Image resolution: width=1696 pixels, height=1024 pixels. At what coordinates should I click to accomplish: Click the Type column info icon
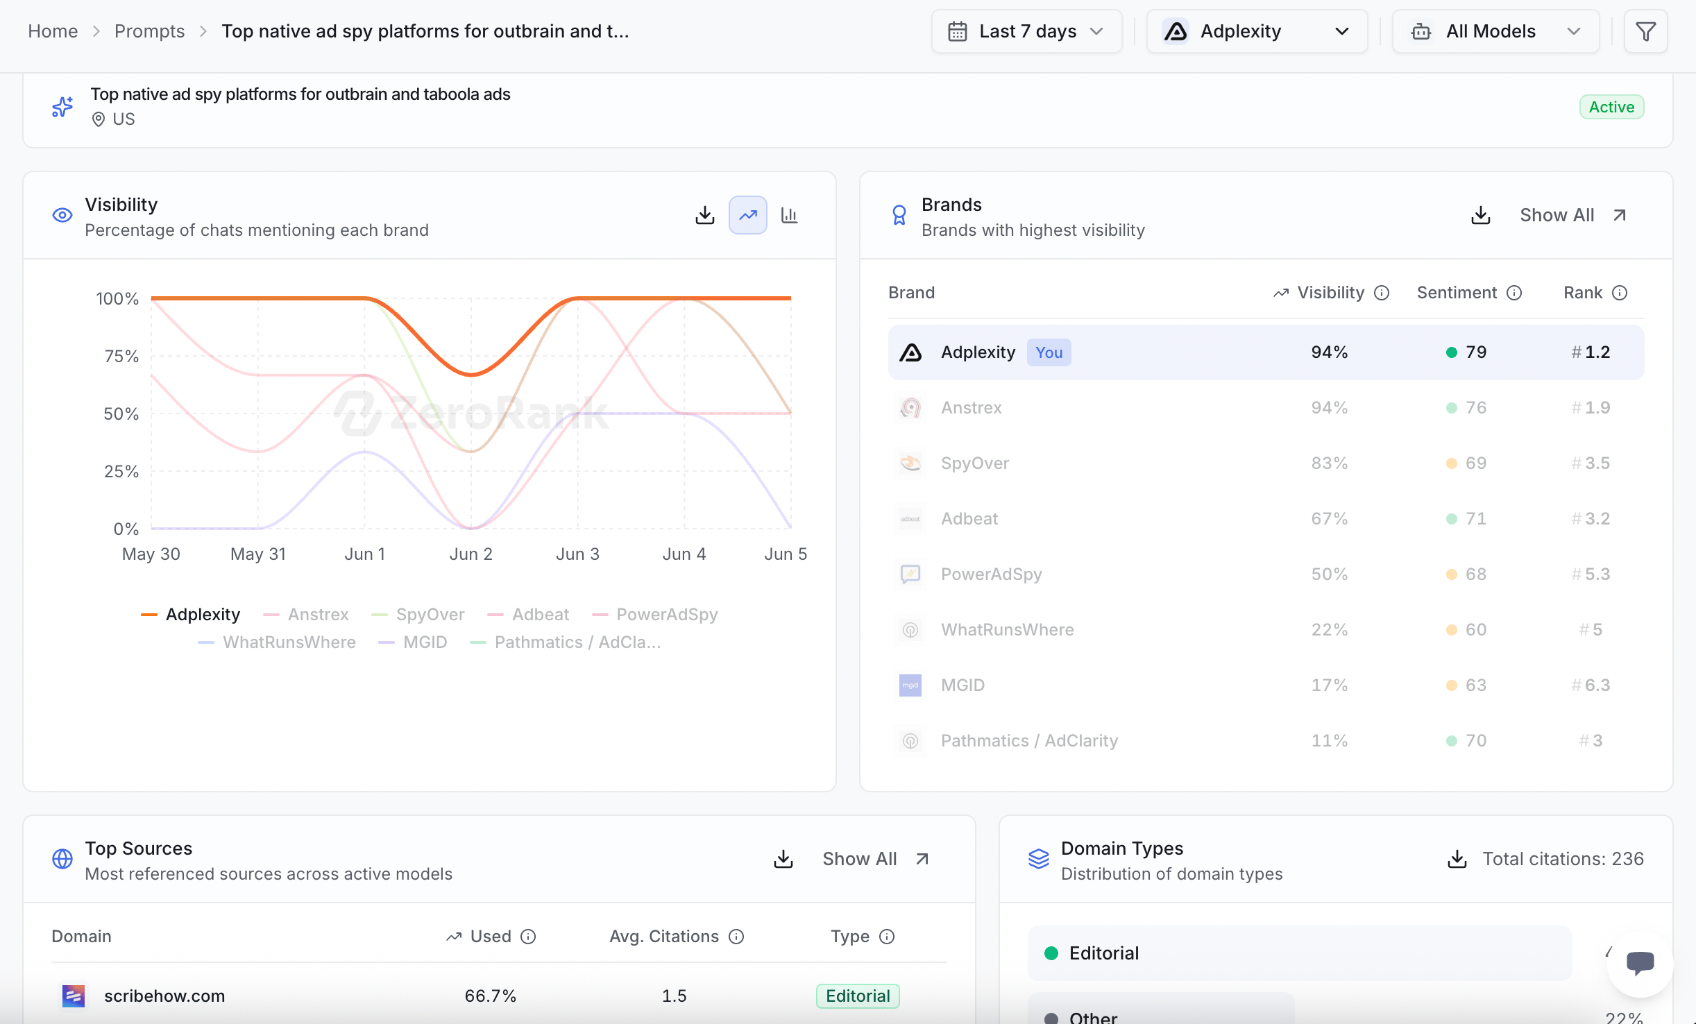pyautogui.click(x=887, y=937)
